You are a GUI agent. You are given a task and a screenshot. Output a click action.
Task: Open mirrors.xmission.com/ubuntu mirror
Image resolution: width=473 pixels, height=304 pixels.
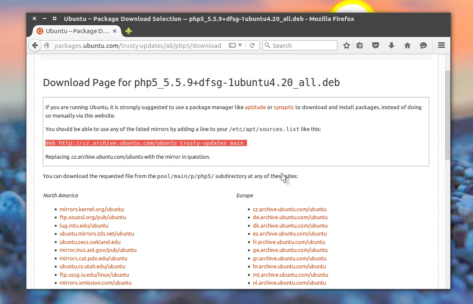(x=95, y=283)
